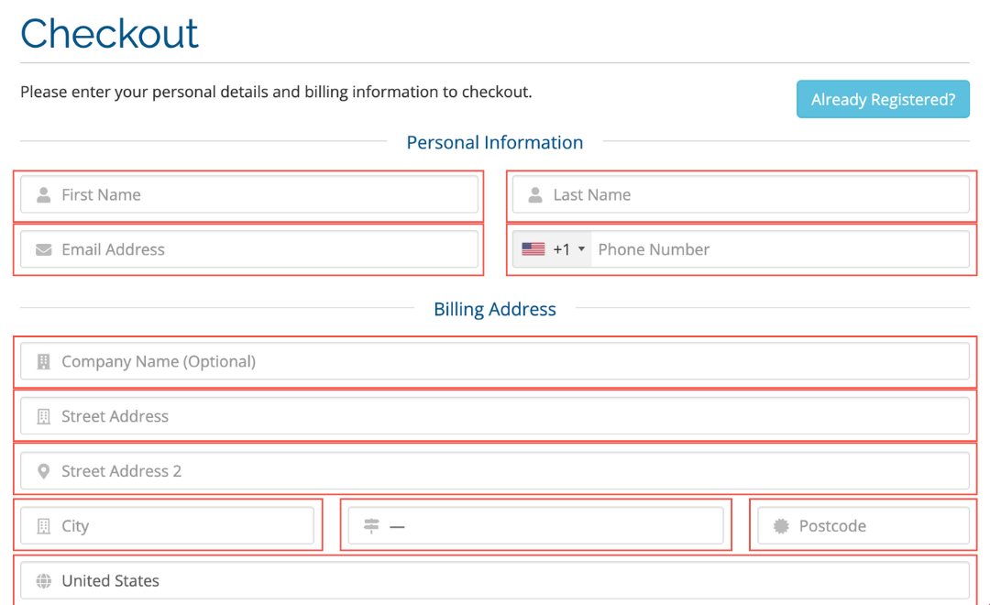Focus the first Street Address field
The image size is (990, 605).
(495, 416)
